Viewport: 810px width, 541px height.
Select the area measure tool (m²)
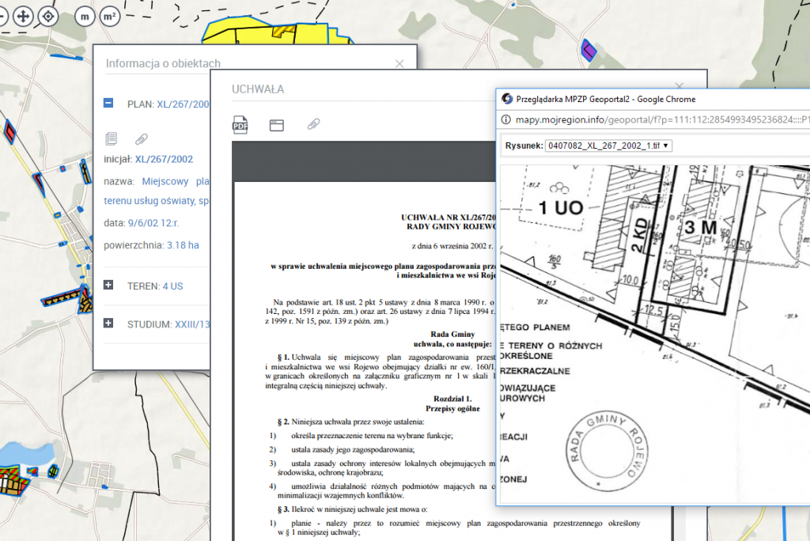click(109, 16)
